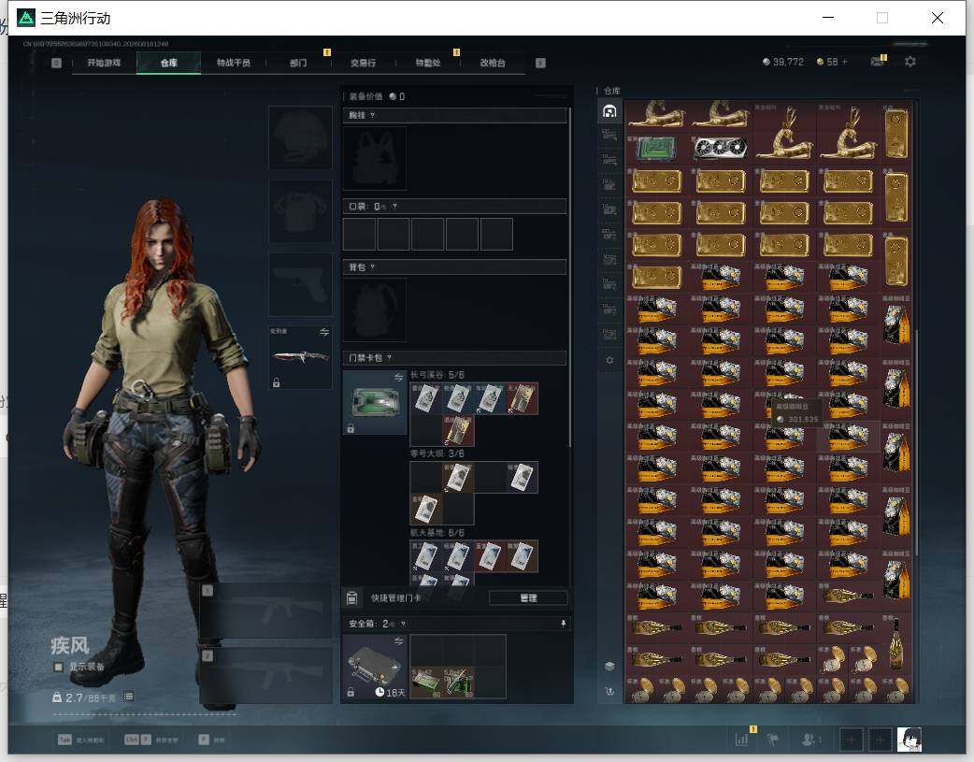Select the first ammo stack in secure container
The height and width of the screenshot is (762, 974).
click(425, 683)
